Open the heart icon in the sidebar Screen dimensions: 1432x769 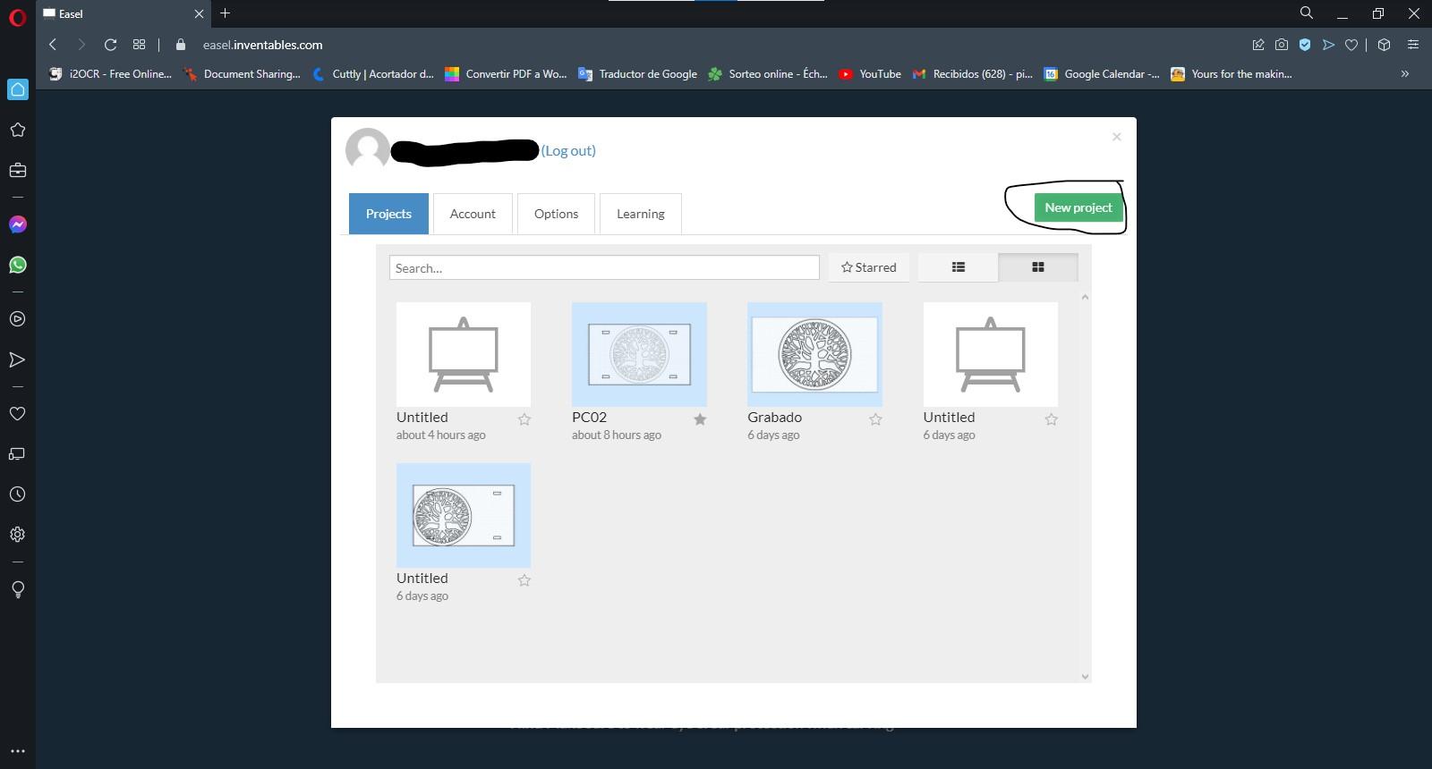[17, 413]
